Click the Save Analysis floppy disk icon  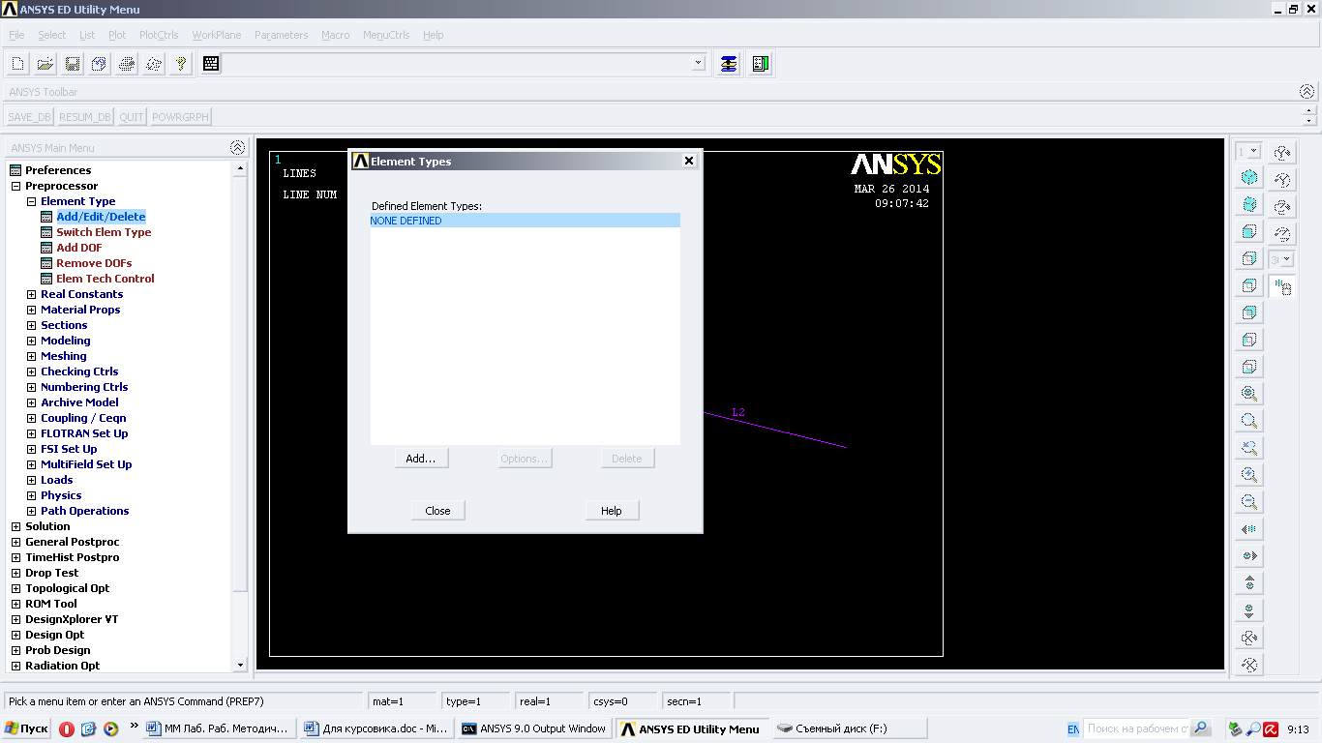pyautogui.click(x=72, y=64)
